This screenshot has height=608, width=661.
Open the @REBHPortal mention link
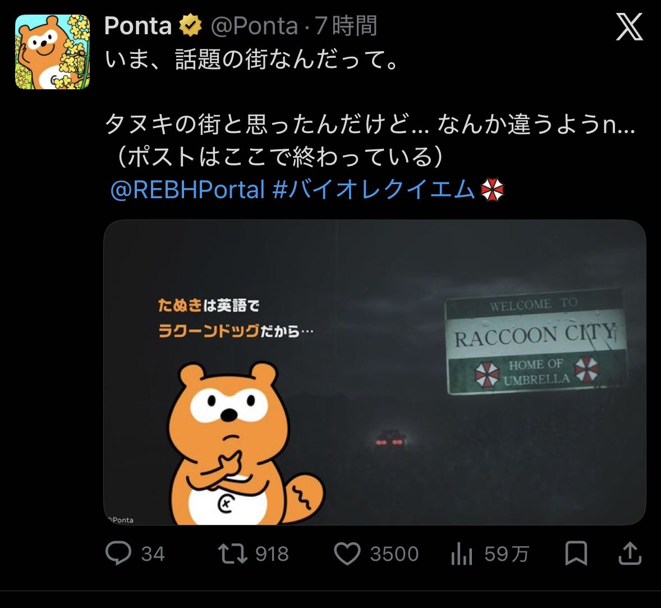[187, 189]
